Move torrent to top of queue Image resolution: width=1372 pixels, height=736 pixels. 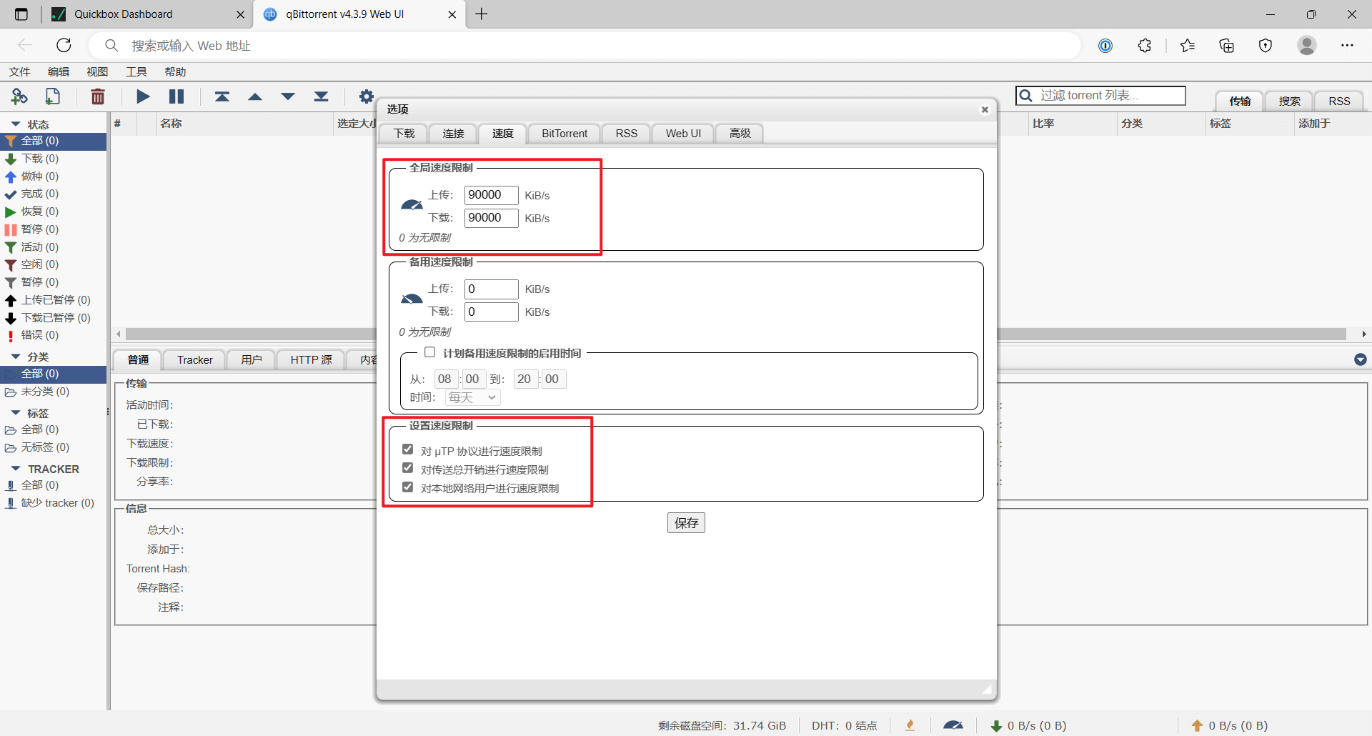pos(222,96)
